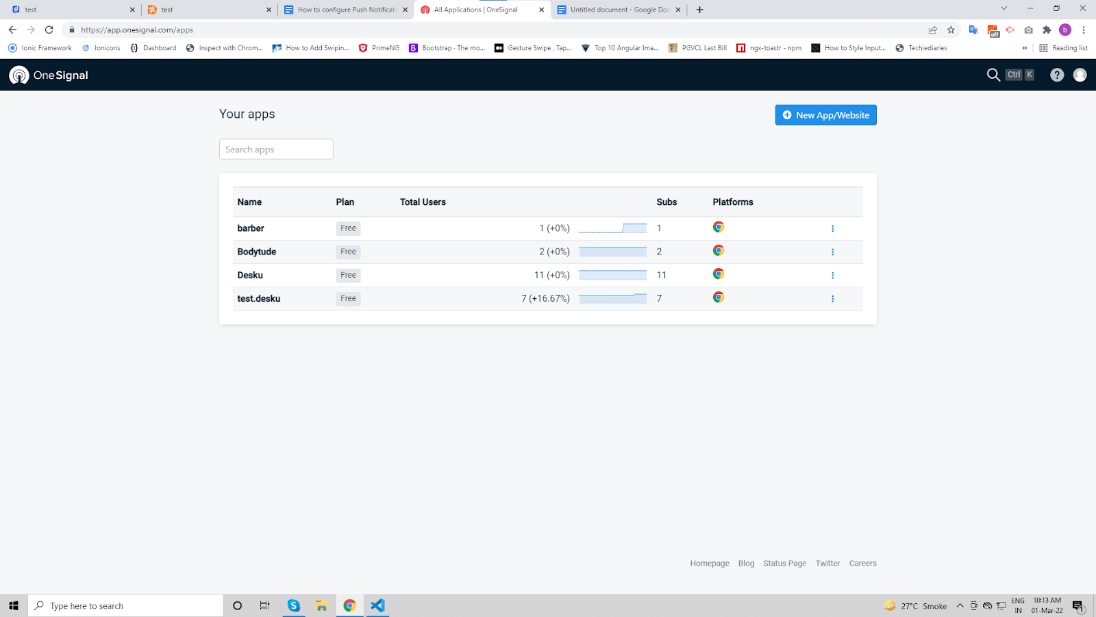Close the All Applications OneSignal tab
Viewport: 1096px width, 617px height.
click(542, 10)
